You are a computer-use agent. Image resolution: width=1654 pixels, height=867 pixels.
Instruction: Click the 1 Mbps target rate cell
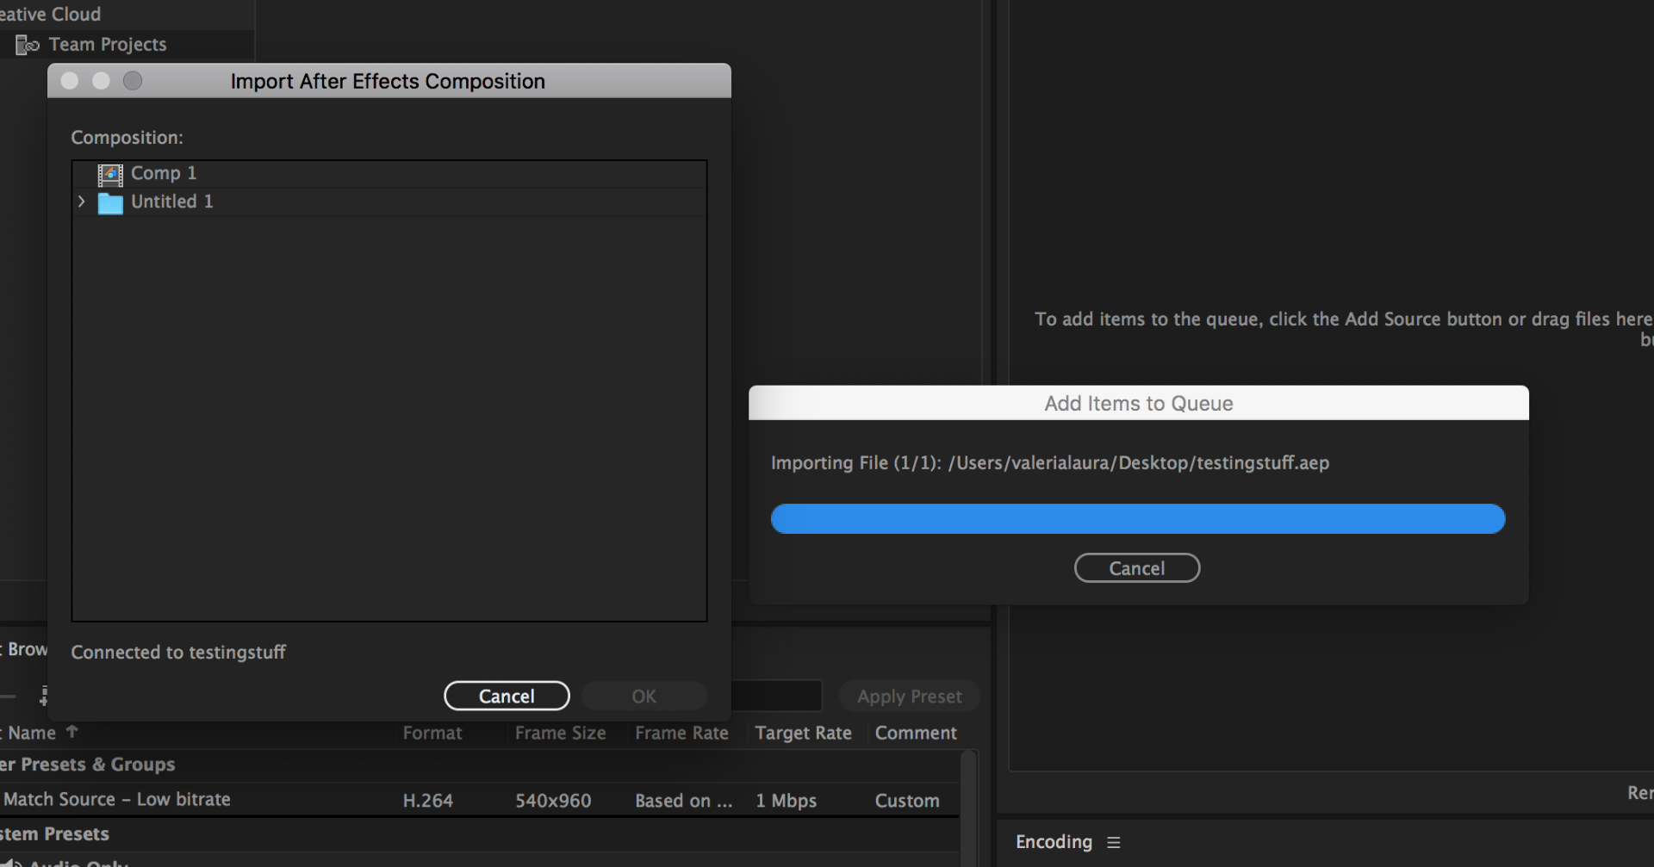click(x=787, y=801)
